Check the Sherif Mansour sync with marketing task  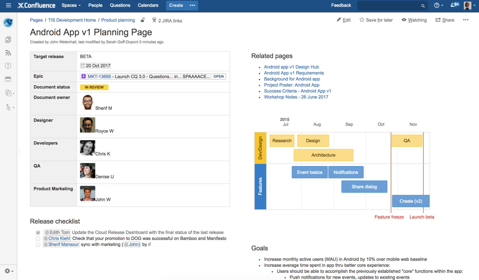(38, 244)
